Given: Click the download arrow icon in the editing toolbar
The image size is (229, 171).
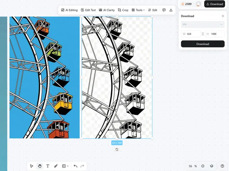Looking at the screenshot, I should [171, 10].
